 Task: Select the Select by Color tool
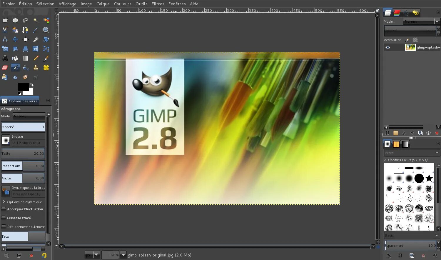click(46, 21)
